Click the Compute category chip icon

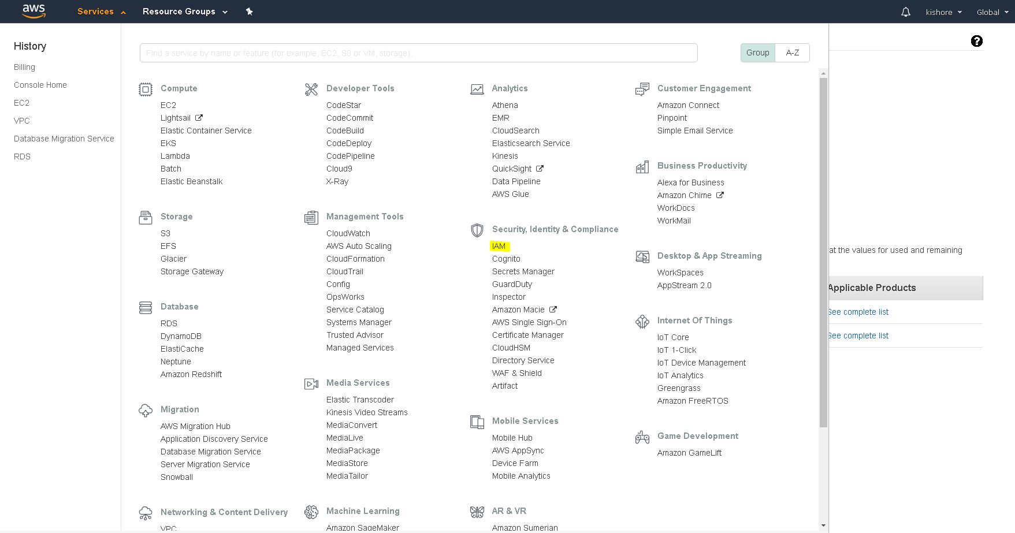click(146, 89)
